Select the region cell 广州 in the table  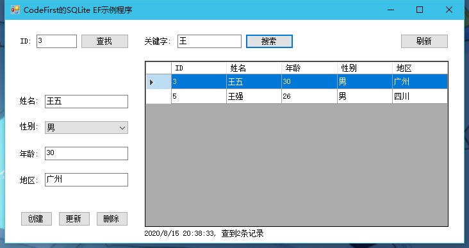pyautogui.click(x=420, y=81)
